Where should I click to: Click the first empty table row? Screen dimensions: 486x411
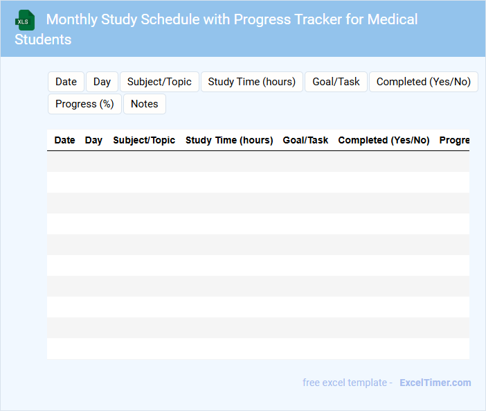pos(258,161)
